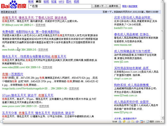Click the 百度一下 search button
The image size is (167, 126).
pos(99,6)
